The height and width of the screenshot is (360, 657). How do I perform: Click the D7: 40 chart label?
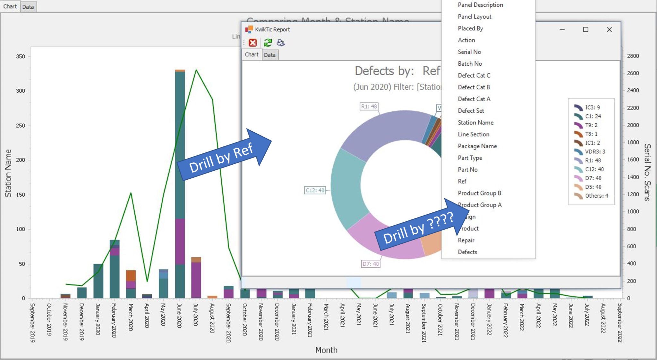pyautogui.click(x=370, y=264)
